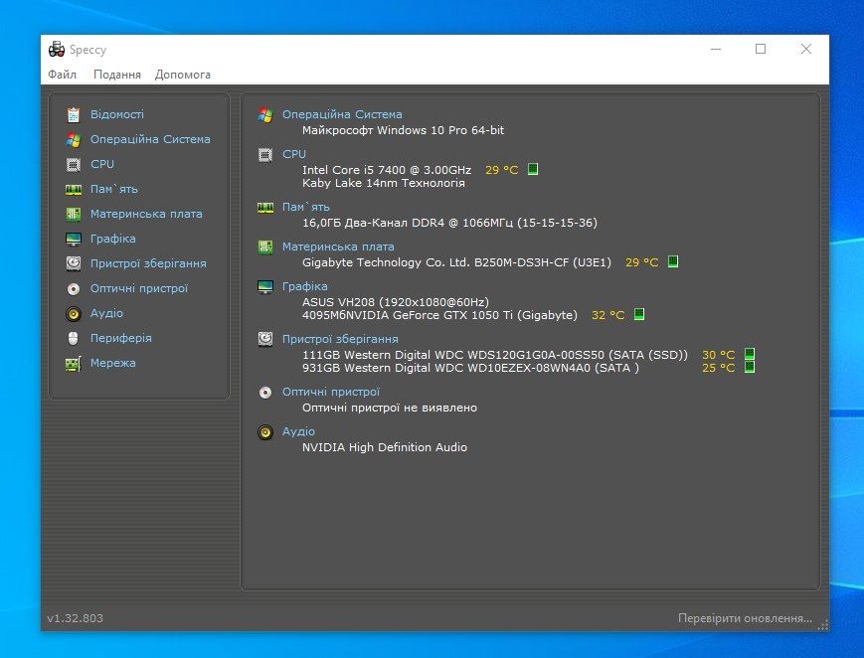
Task: Click the green CPU temperature indicator icon
Action: (533, 169)
